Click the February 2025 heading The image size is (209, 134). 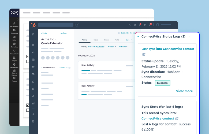[87, 55]
